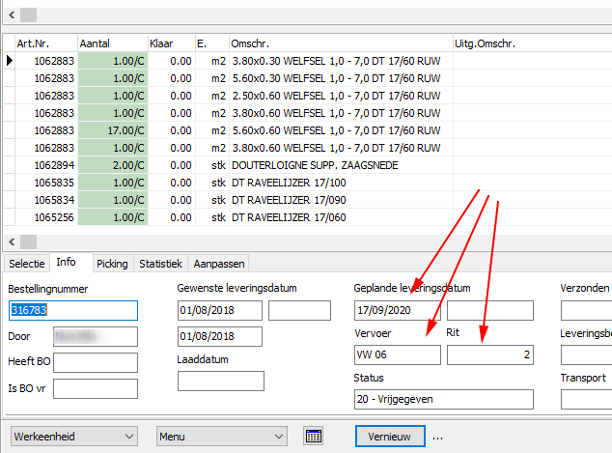612x453 pixels.
Task: Click the first Gewenste leveringsdatum field
Action: tap(220, 310)
